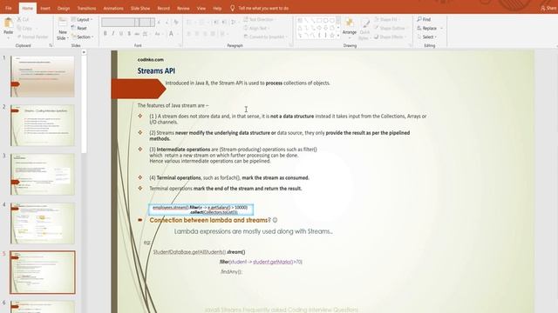
Task: Select the Format Painter tool
Action: tap(32, 37)
